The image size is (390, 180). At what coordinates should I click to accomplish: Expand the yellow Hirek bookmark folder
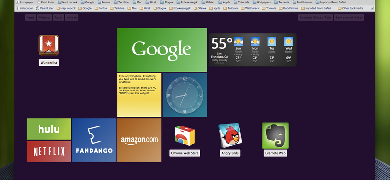(x=145, y=8)
